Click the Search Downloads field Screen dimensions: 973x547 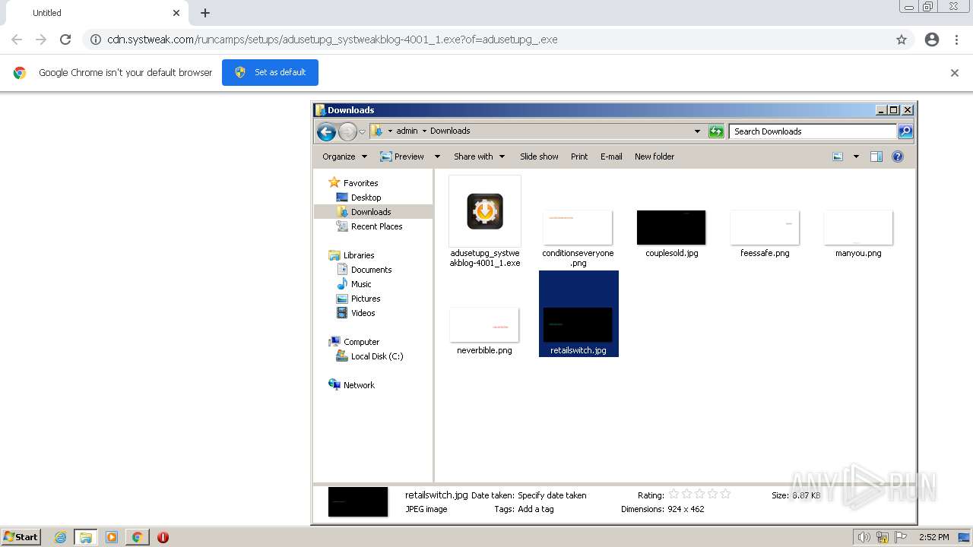(x=812, y=131)
